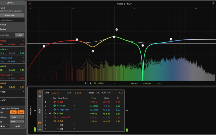The height and width of the screenshot is (135, 216).
Task: Adjust band 2 frequency 1.46 kHz
Action: [x=94, y=106]
